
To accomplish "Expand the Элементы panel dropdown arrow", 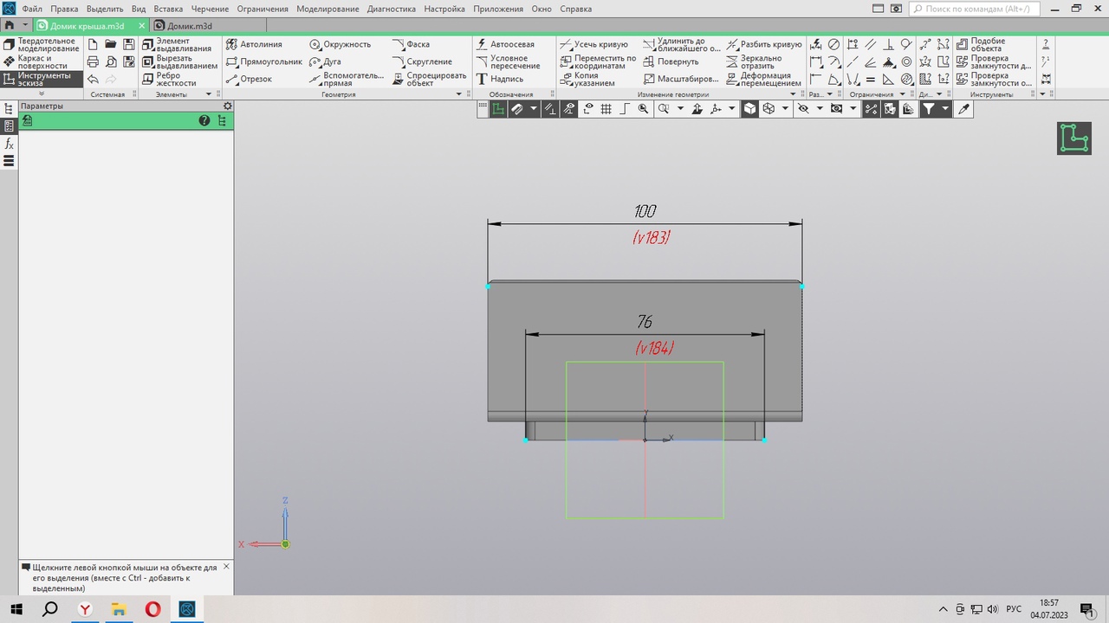I will click(x=209, y=94).
